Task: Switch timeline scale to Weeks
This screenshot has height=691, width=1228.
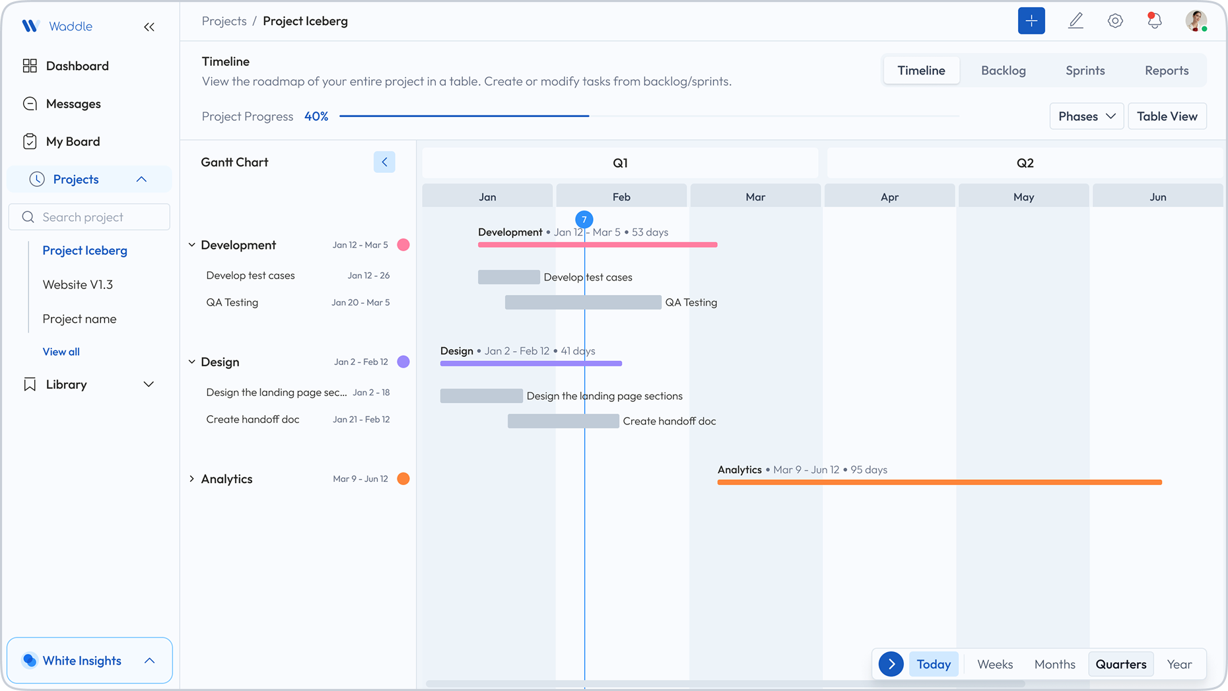Action: [994, 664]
